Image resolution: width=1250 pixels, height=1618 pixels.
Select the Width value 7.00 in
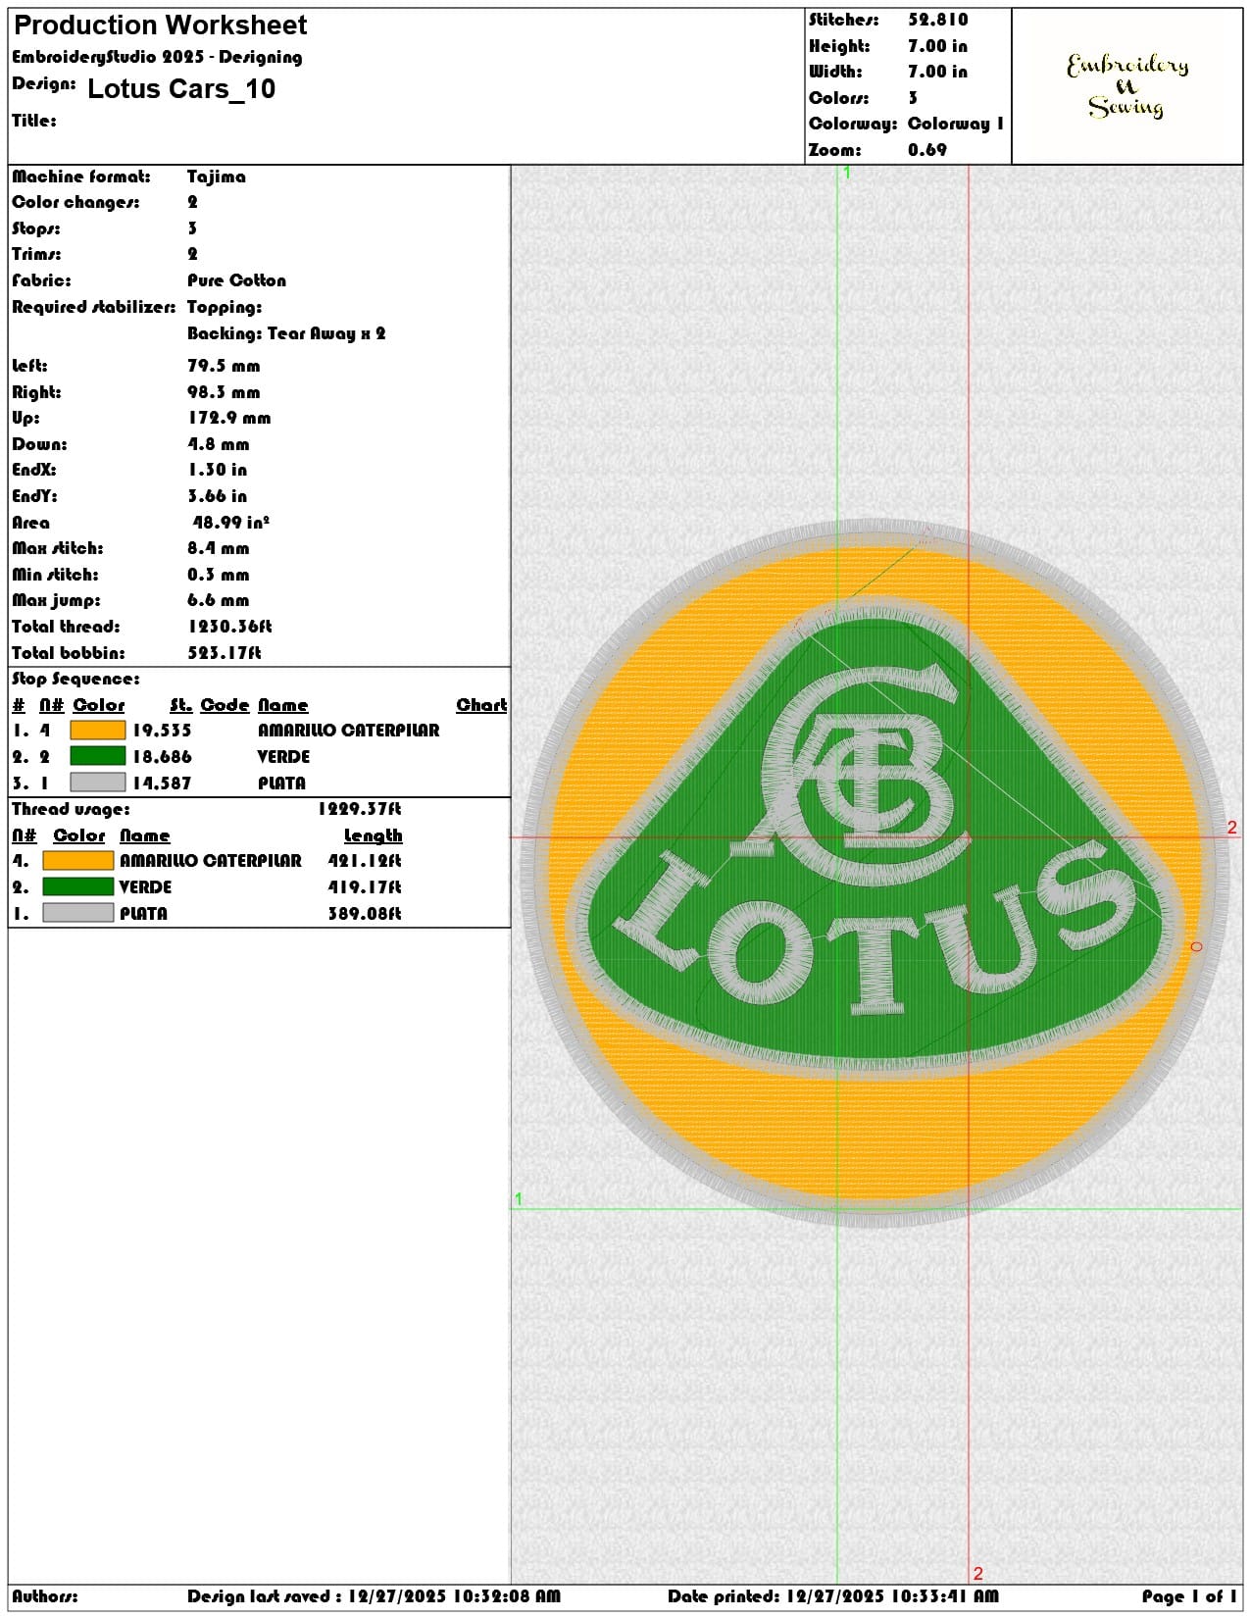(x=937, y=72)
